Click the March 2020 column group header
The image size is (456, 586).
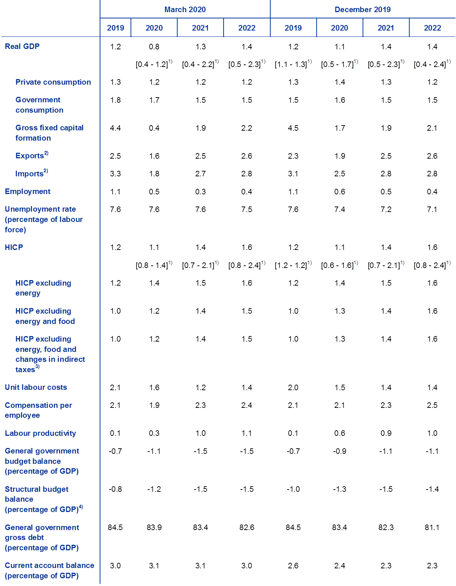(x=185, y=10)
